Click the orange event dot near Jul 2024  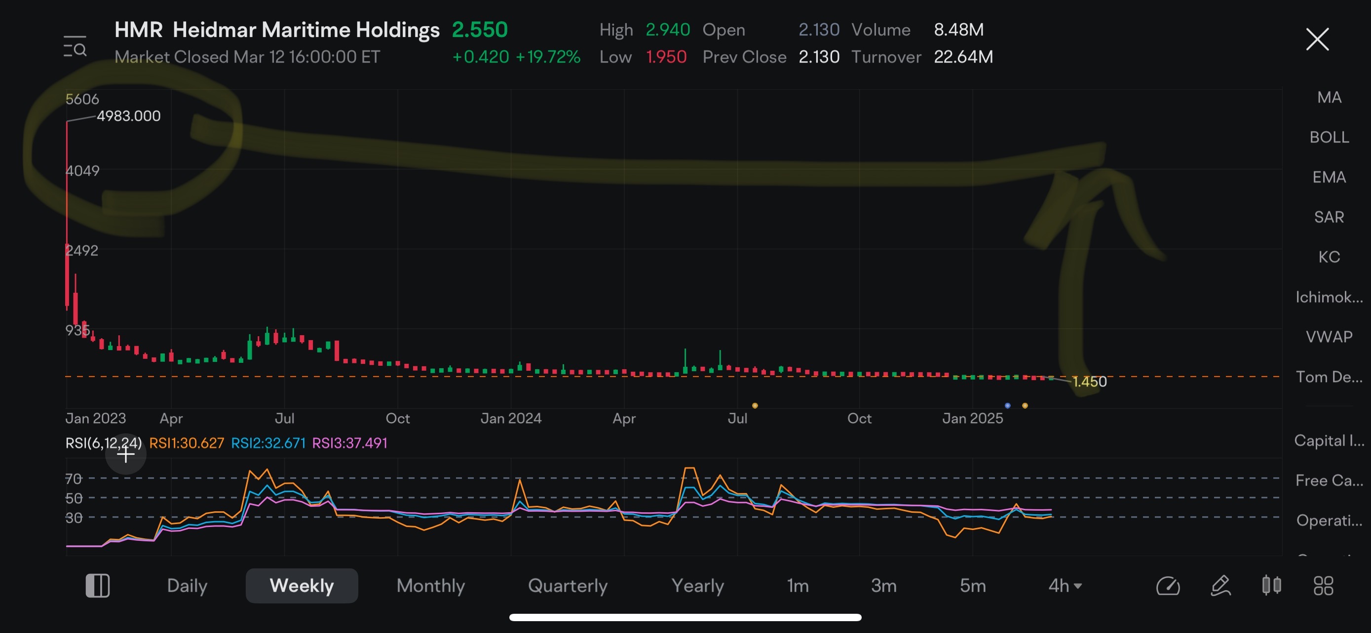[755, 406]
